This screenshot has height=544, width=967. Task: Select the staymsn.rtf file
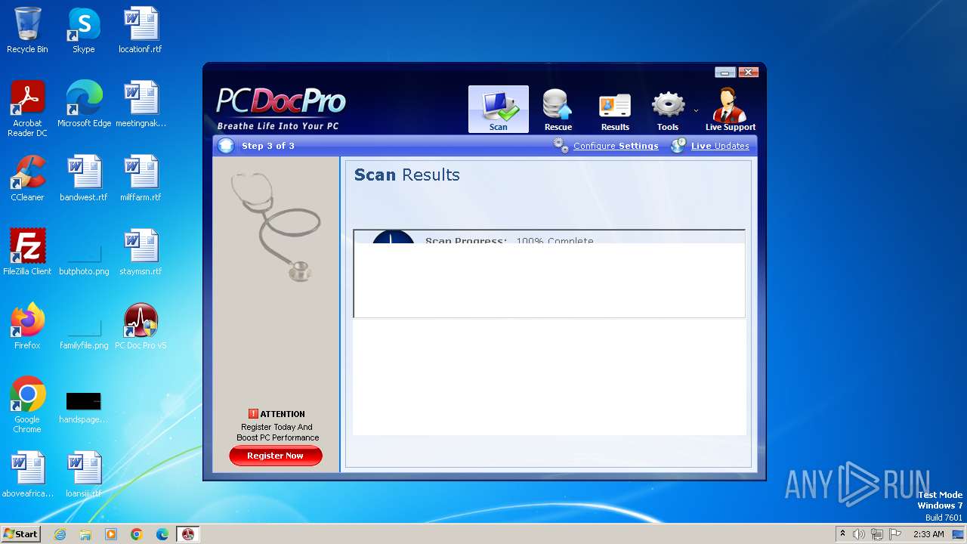(141, 252)
